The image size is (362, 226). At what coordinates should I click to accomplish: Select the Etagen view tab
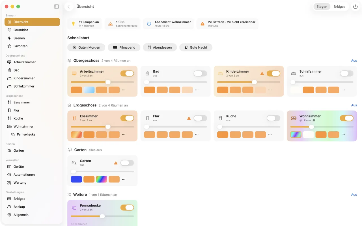pyautogui.click(x=322, y=6)
